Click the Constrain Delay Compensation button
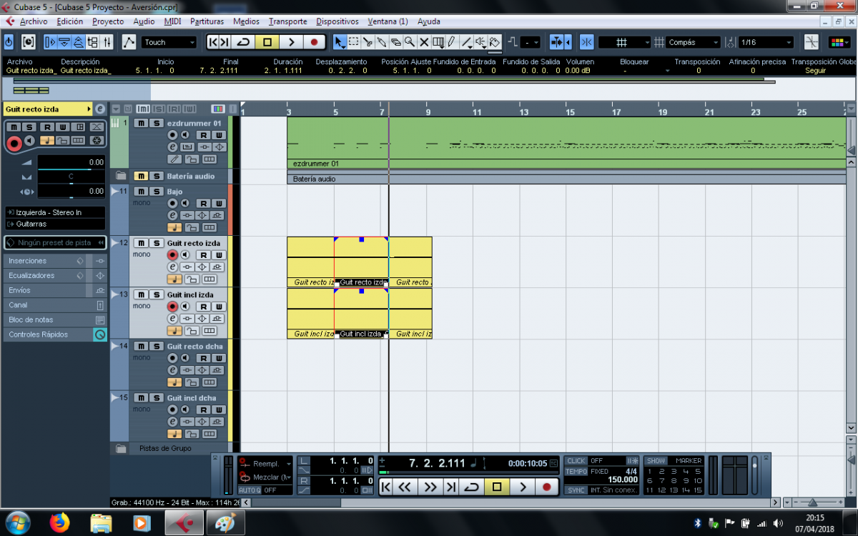The width and height of the screenshot is (858, 536). (x=28, y=42)
